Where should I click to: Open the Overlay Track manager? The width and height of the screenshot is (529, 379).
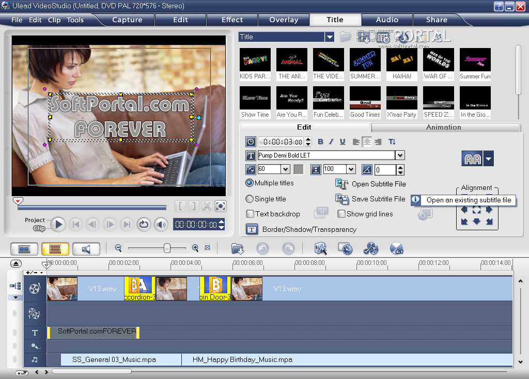click(x=371, y=248)
